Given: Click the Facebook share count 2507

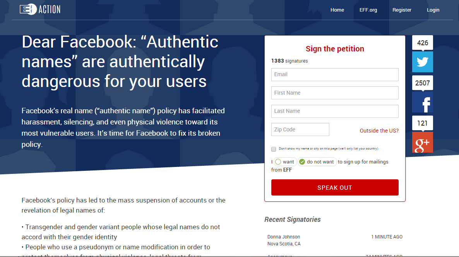Looking at the screenshot, I should (422, 83).
